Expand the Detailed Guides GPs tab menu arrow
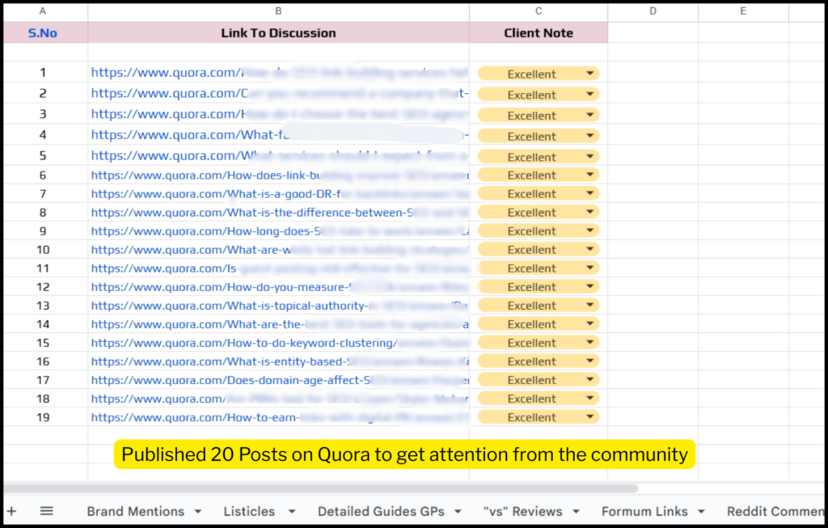The image size is (828, 528). click(x=458, y=512)
